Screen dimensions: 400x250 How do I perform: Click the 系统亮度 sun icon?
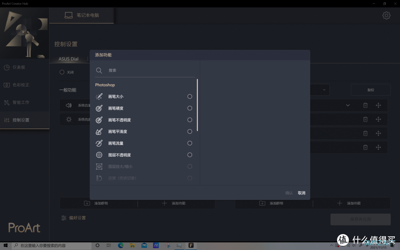click(69, 119)
